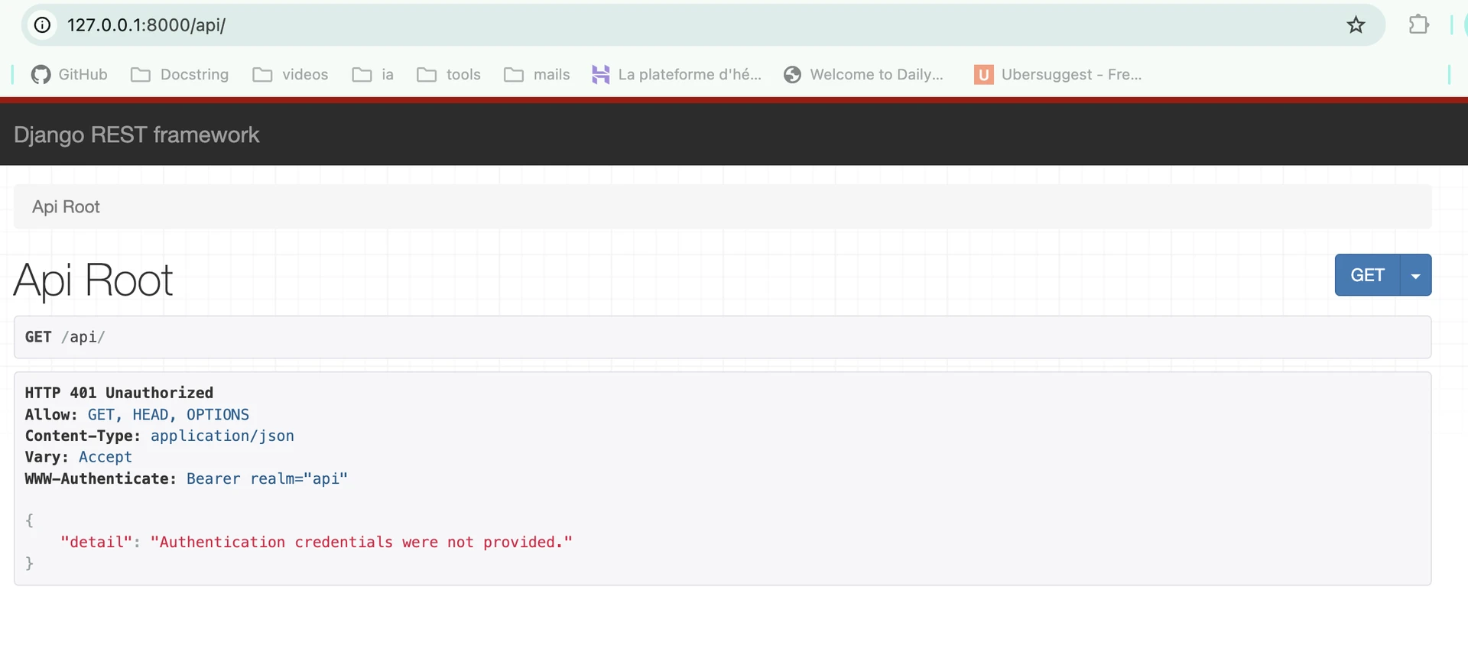Click the Api Root page heading
Screen dimensions: 1468x658
tap(93, 280)
